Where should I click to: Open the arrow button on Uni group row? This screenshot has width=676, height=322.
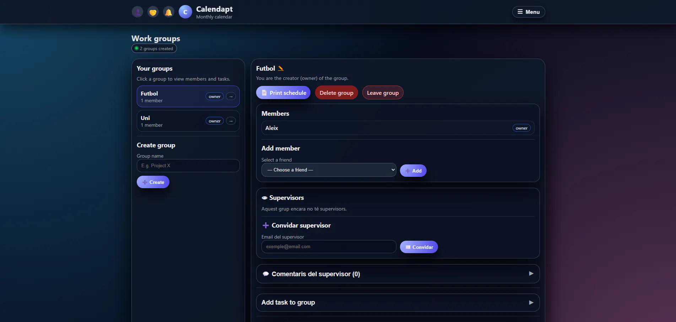[231, 121]
